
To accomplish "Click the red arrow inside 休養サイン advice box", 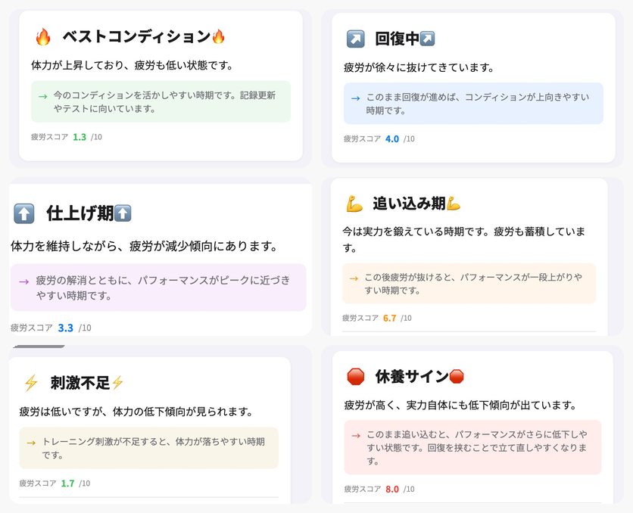I will pyautogui.click(x=354, y=434).
